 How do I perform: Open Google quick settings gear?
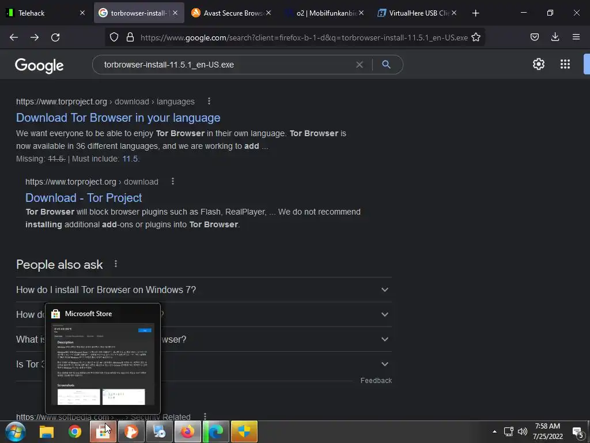pyautogui.click(x=539, y=64)
